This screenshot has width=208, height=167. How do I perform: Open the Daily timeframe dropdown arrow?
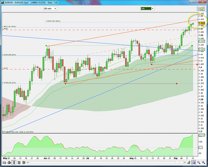tap(153, 9)
